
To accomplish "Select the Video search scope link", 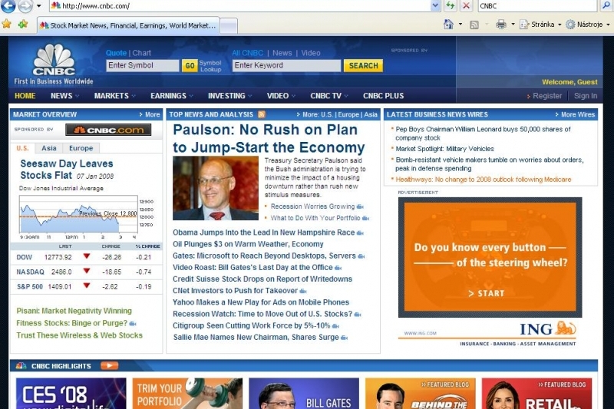I will click(x=311, y=53).
